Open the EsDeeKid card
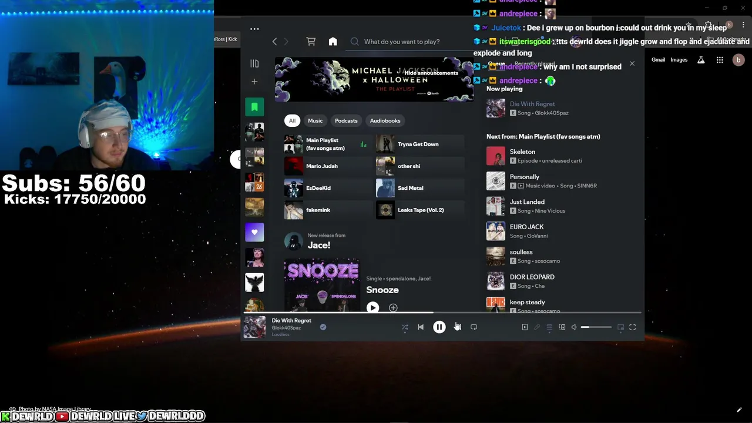 (327, 188)
